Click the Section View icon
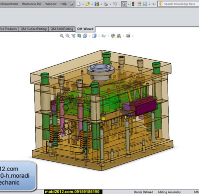Image resolution: width=199 pixels, height=194 pixels. pos(79,36)
